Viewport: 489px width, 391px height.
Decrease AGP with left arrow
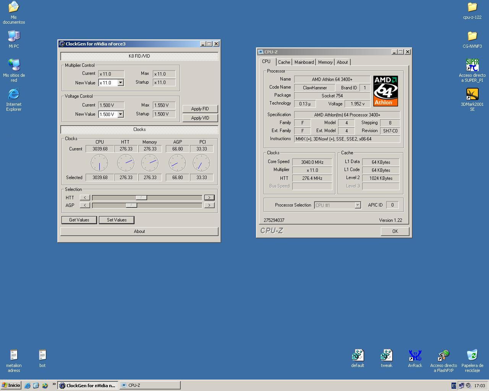coord(85,205)
